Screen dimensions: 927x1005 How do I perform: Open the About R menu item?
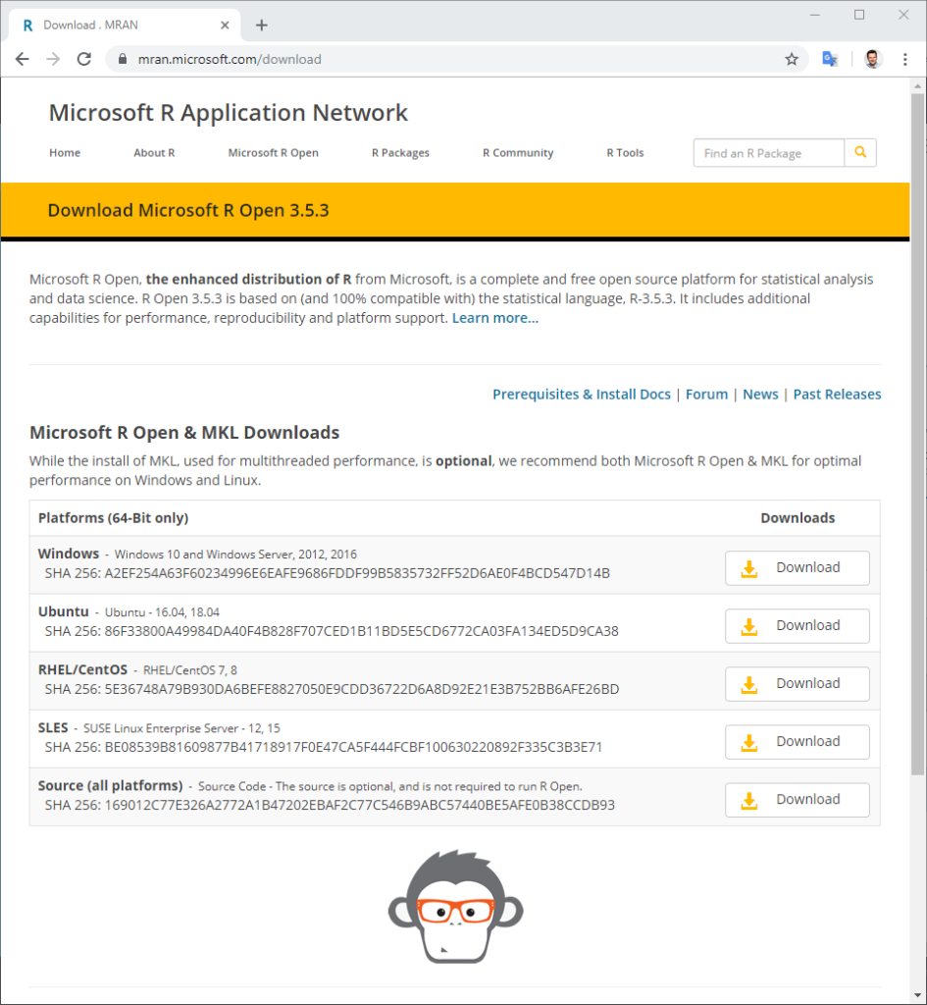click(154, 152)
